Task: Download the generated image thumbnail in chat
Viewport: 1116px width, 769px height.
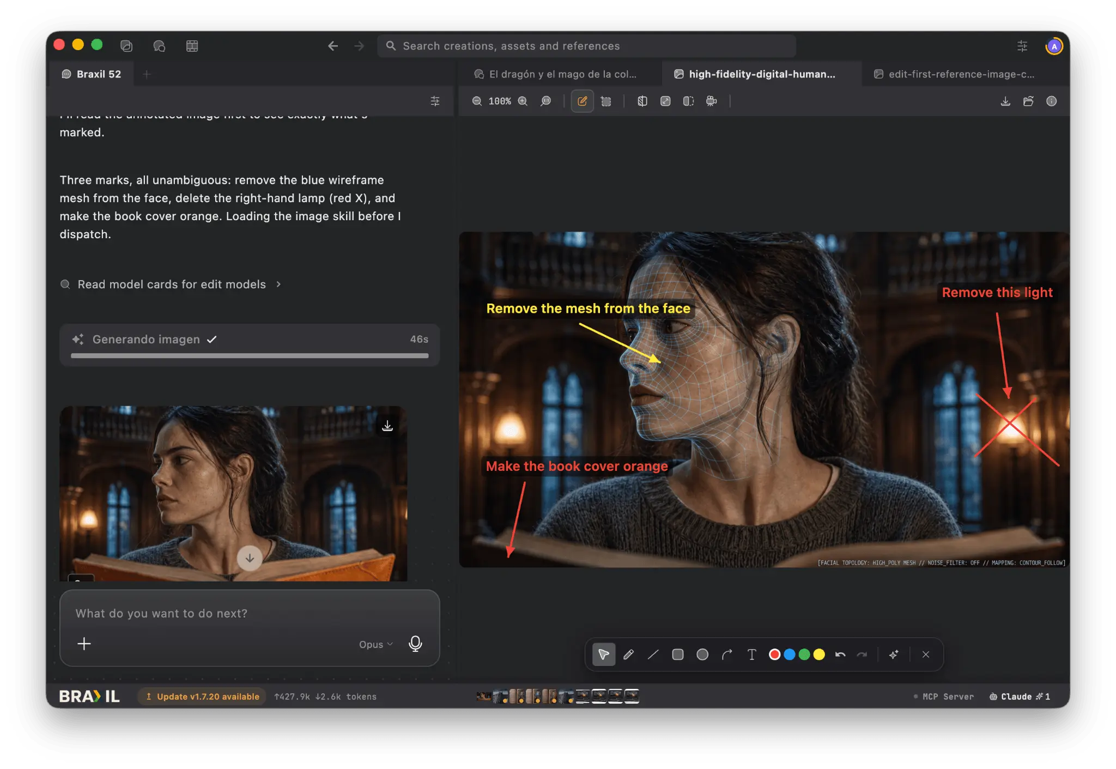Action: [x=387, y=426]
